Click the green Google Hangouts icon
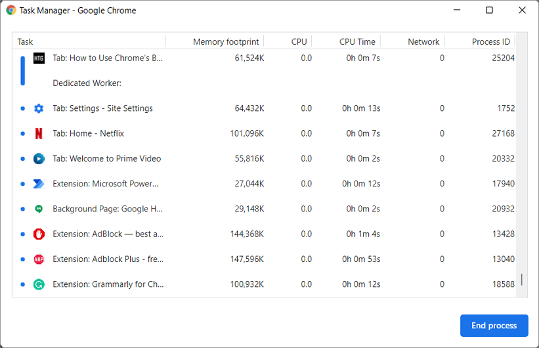539x348 pixels. [39, 209]
